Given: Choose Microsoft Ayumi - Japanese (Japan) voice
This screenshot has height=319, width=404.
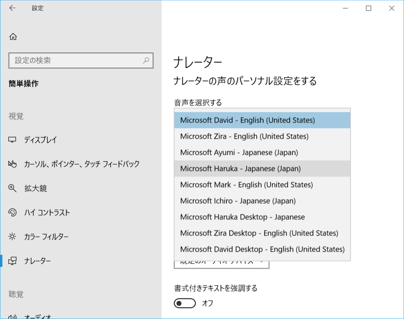Looking at the screenshot, I should [x=262, y=152].
